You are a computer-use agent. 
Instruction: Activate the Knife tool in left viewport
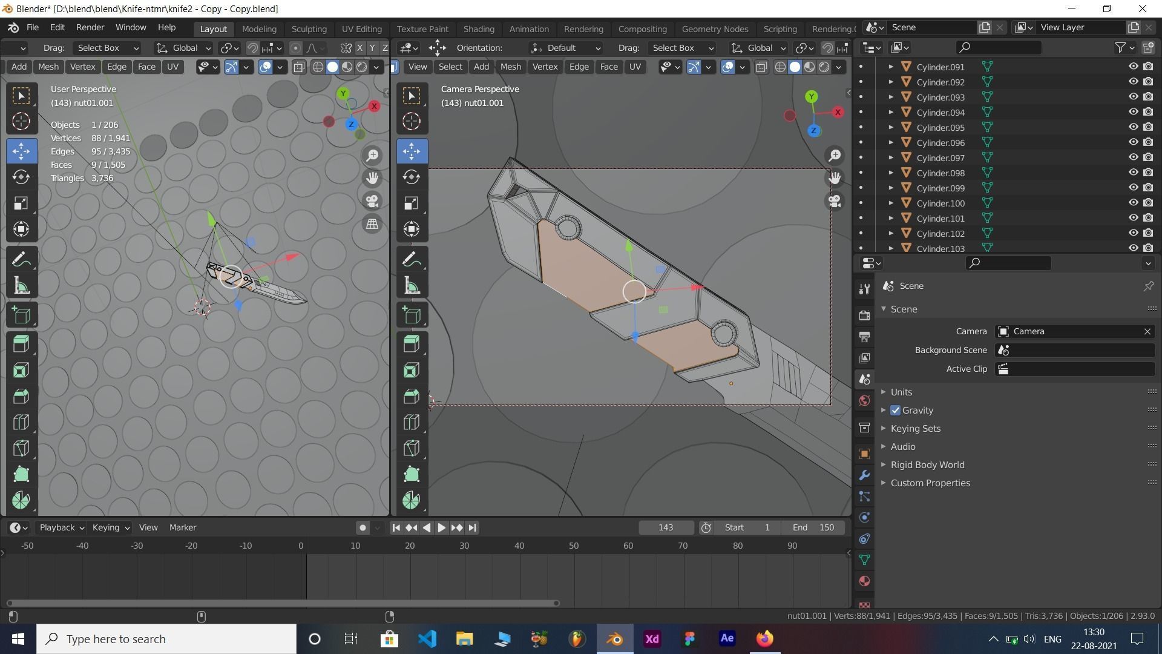[21, 448]
